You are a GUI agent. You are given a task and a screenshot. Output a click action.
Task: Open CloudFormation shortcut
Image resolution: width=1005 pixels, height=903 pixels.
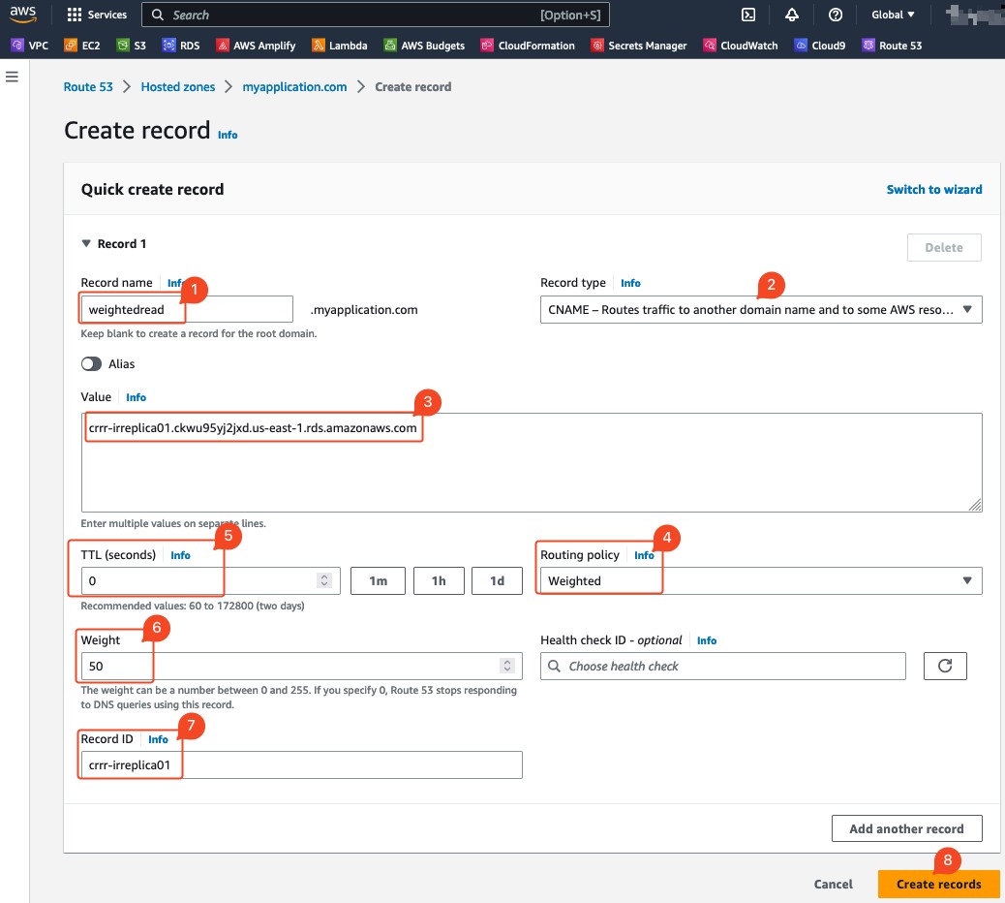528,46
